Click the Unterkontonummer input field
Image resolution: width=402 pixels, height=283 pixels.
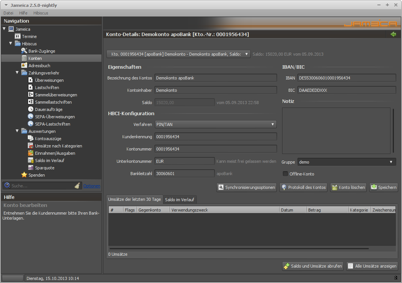click(x=184, y=161)
